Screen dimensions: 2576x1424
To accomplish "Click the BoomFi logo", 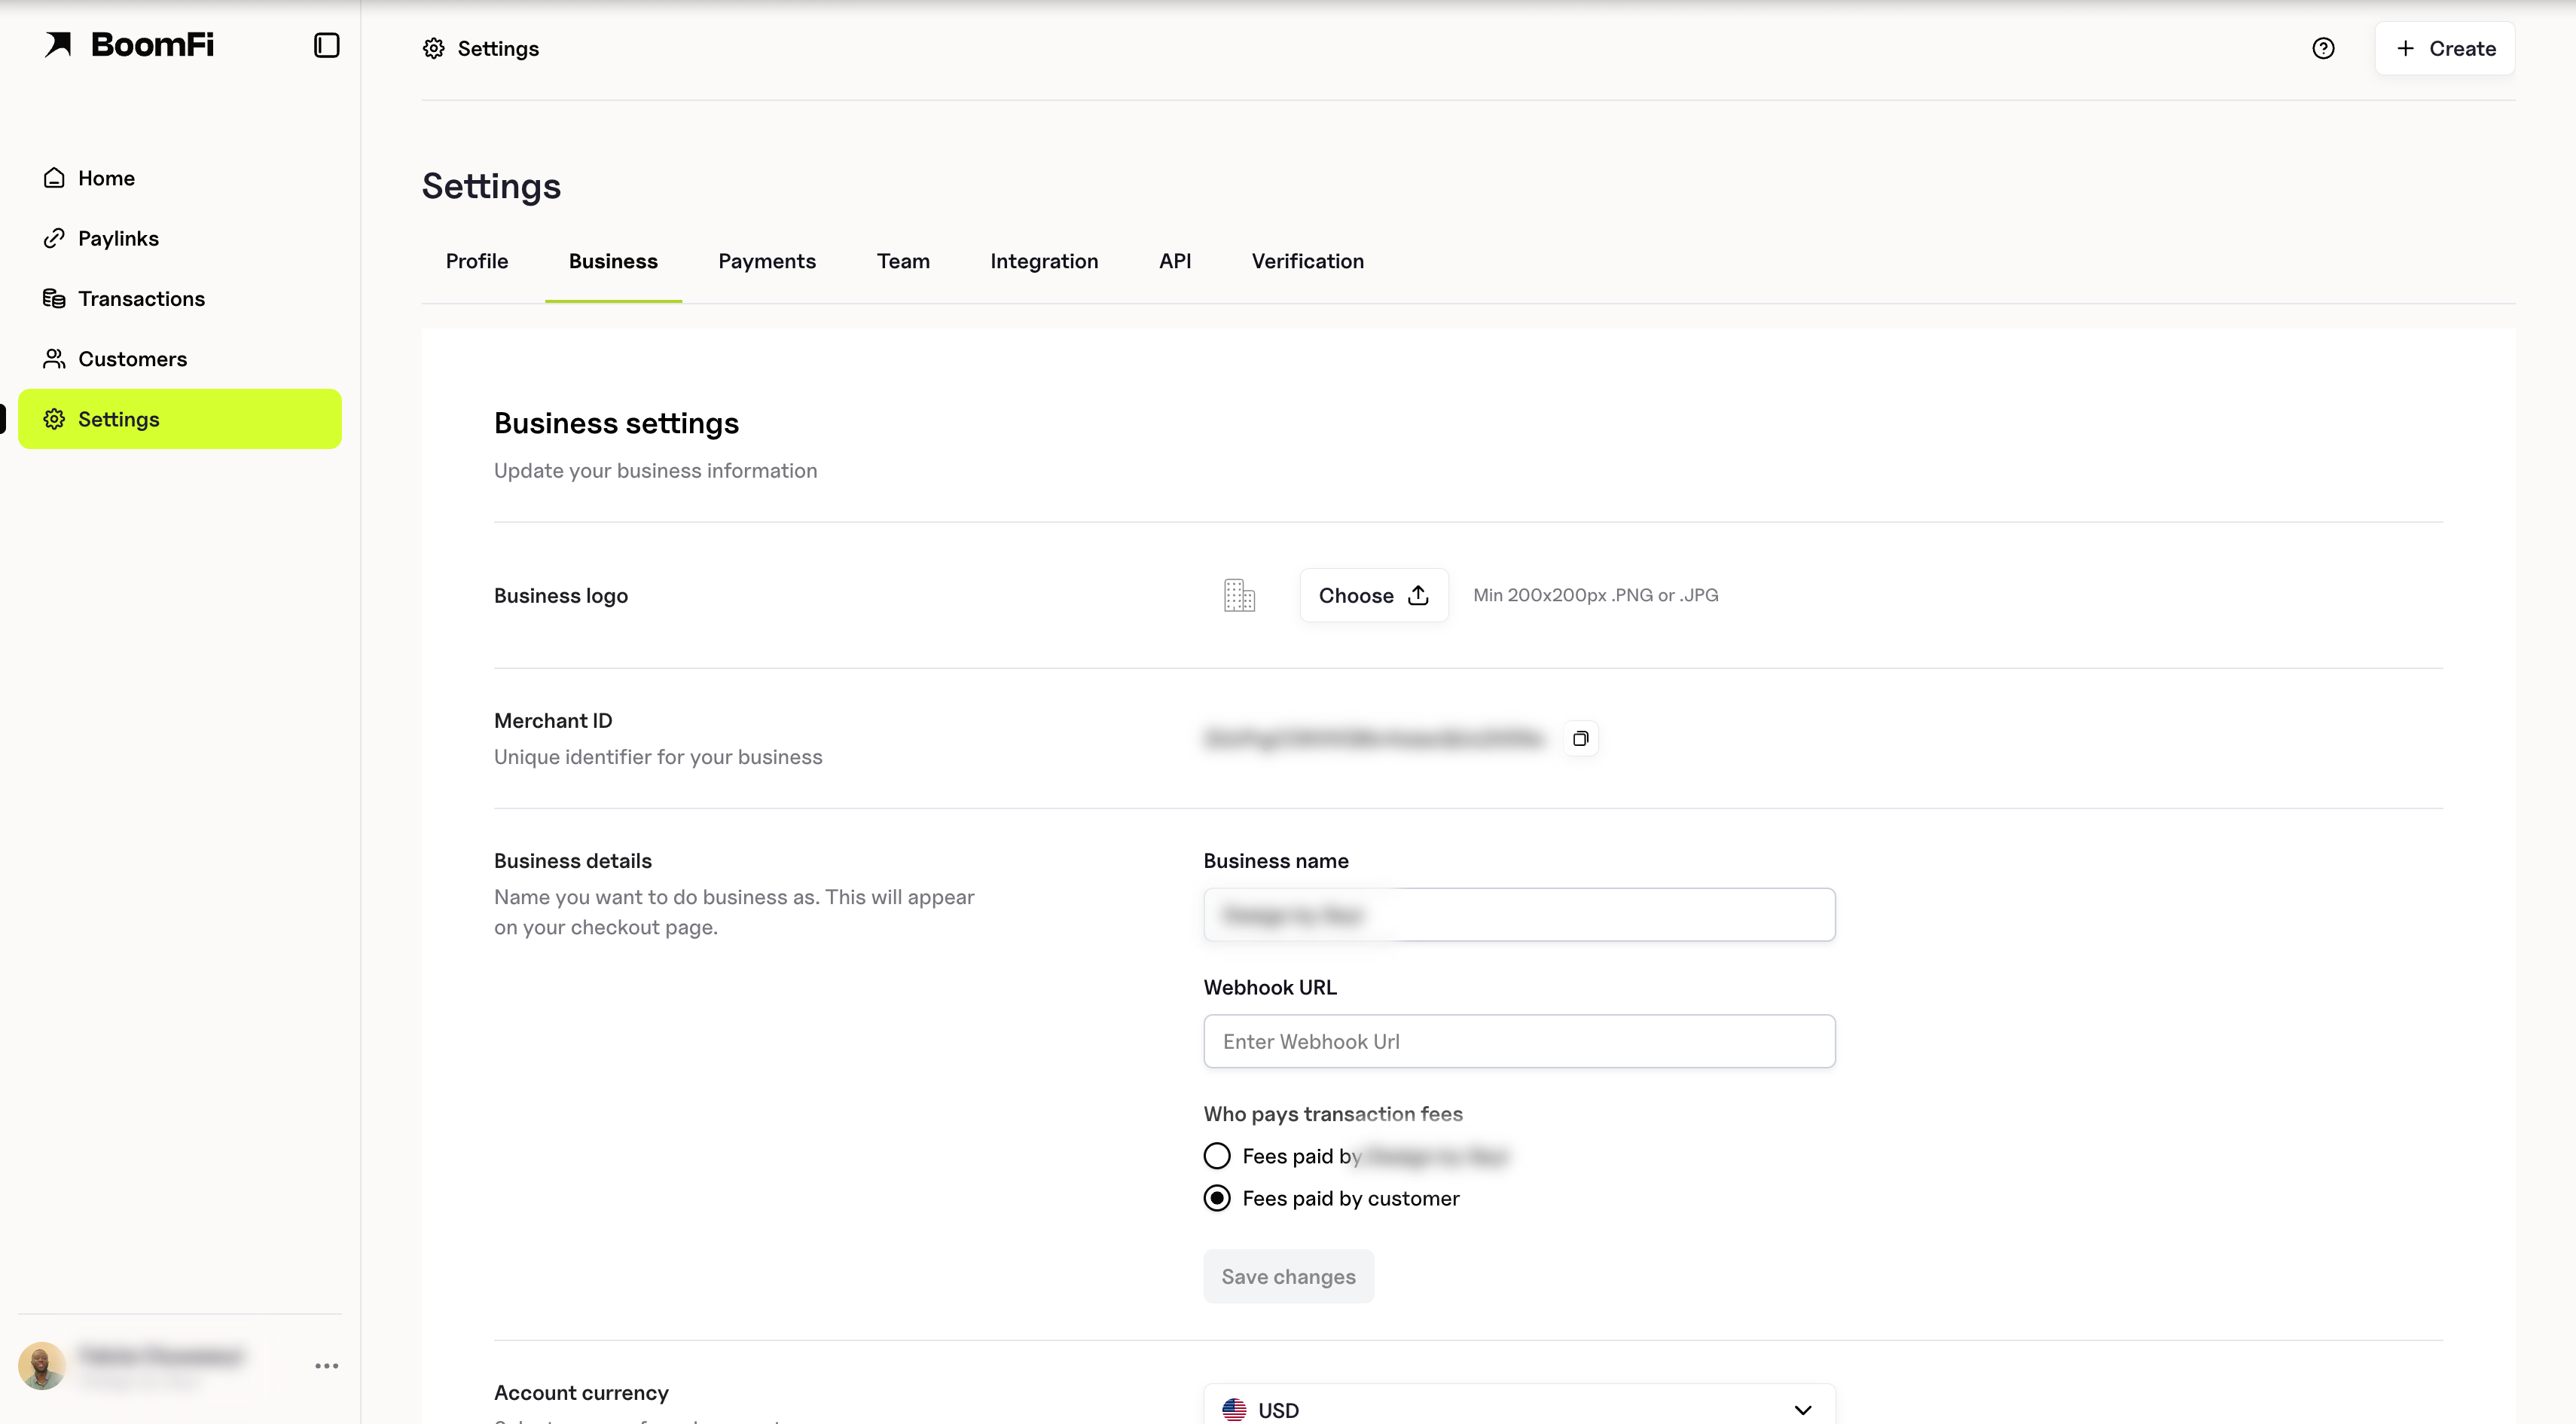I will [x=129, y=45].
